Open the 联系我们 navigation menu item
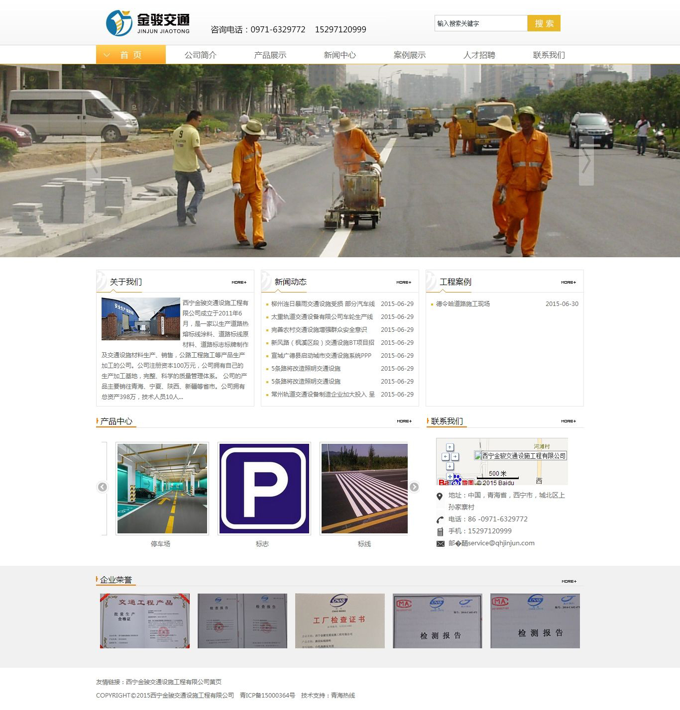Screen dimensions: 680x710 [x=549, y=55]
